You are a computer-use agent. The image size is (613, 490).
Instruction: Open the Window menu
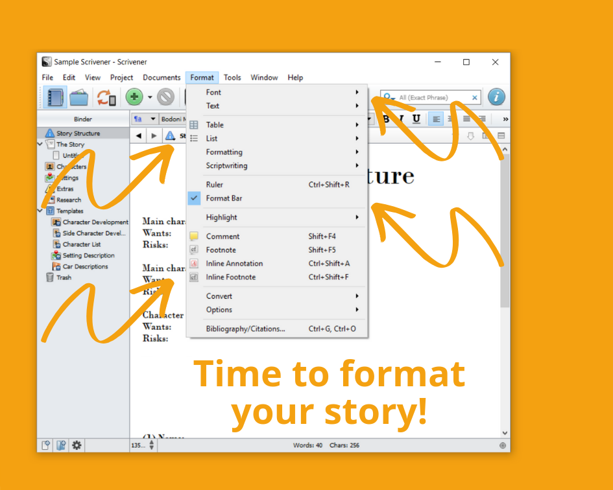pyautogui.click(x=264, y=77)
